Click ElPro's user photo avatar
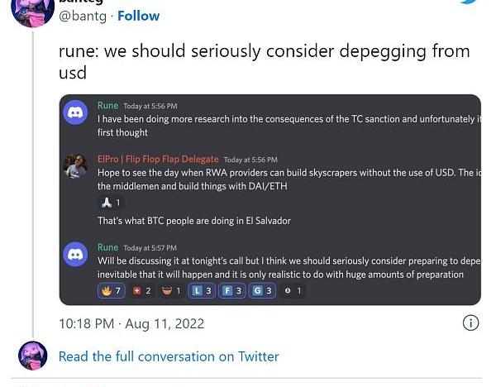Image resolution: width=496 pixels, height=387 pixels. pyautogui.click(x=76, y=167)
